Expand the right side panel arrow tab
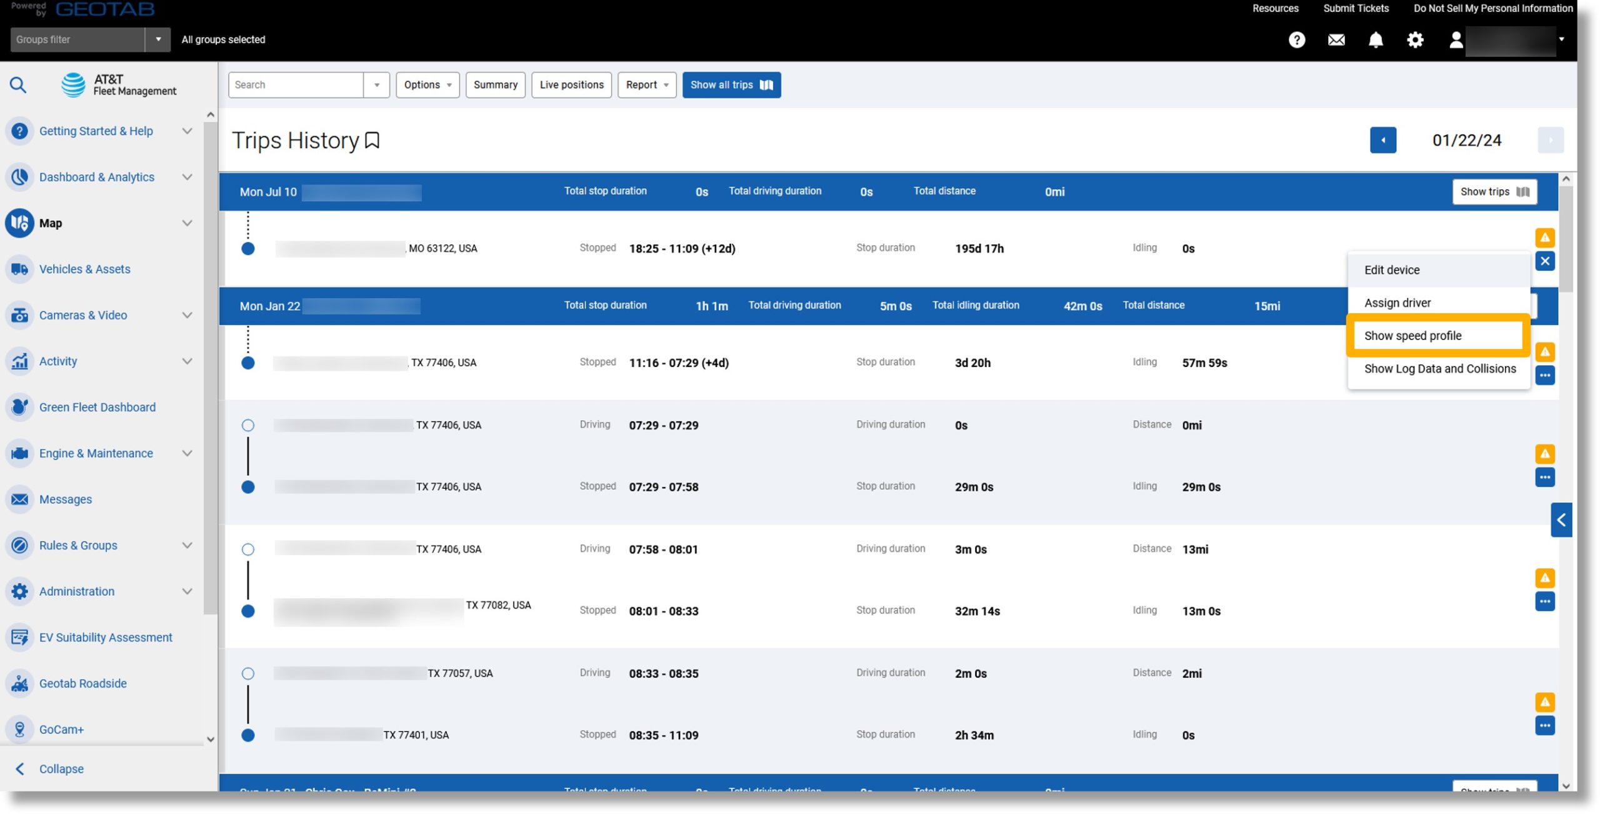The height and width of the screenshot is (814, 1600). [1561, 520]
